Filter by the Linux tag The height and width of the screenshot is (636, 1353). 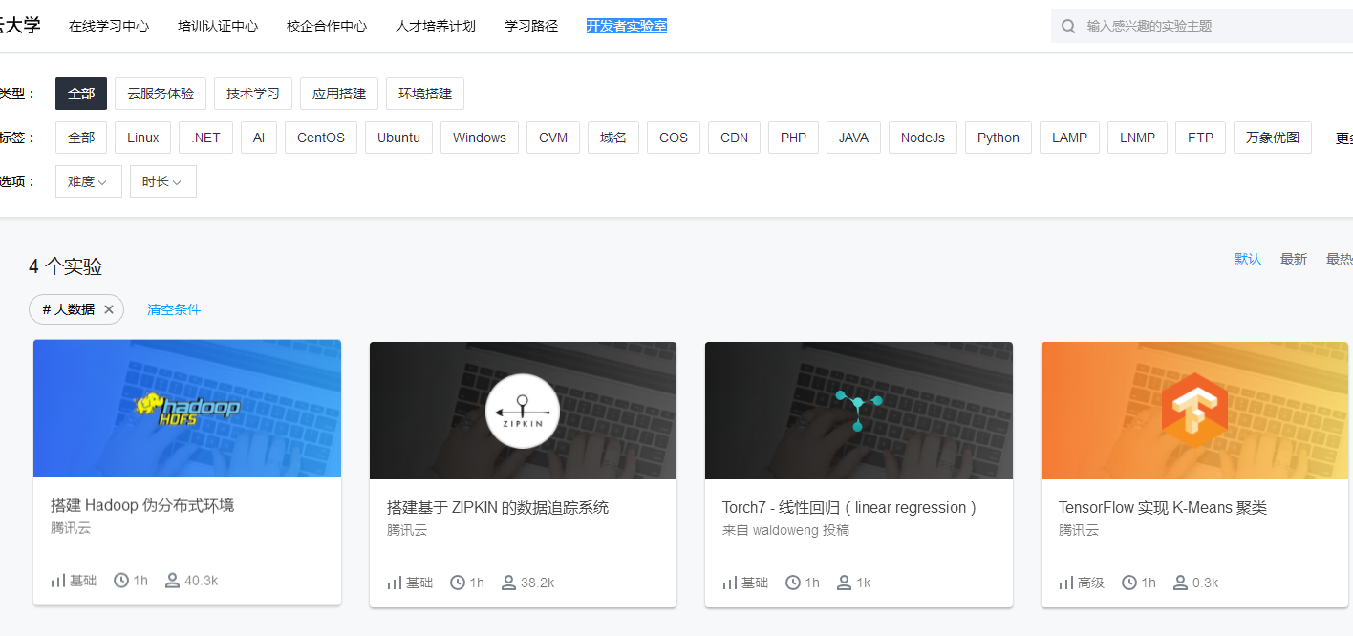[x=143, y=138]
